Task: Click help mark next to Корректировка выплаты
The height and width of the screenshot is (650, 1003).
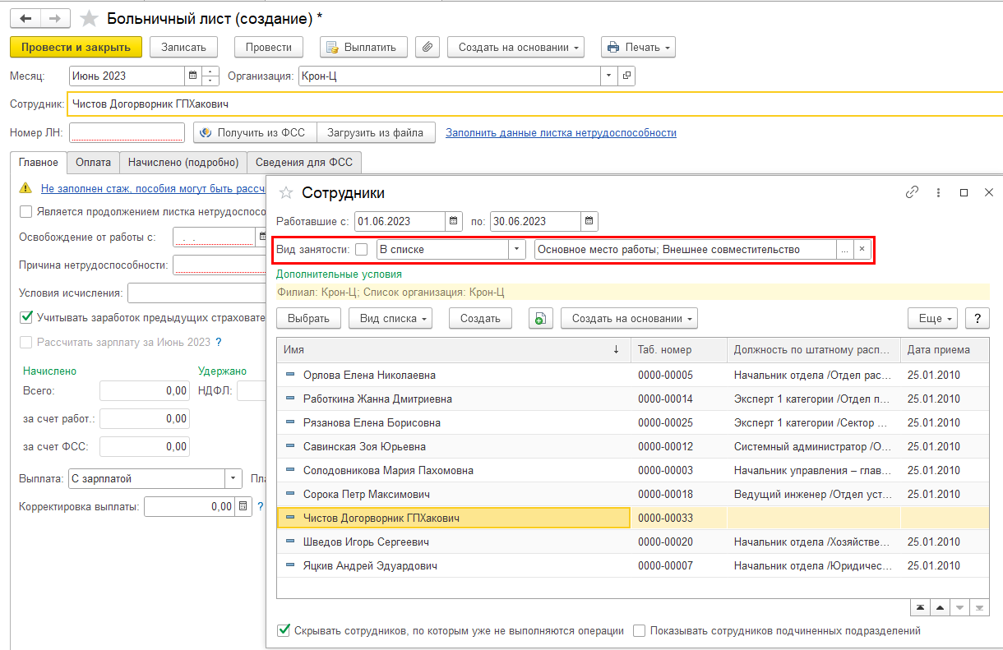Action: coord(261,507)
